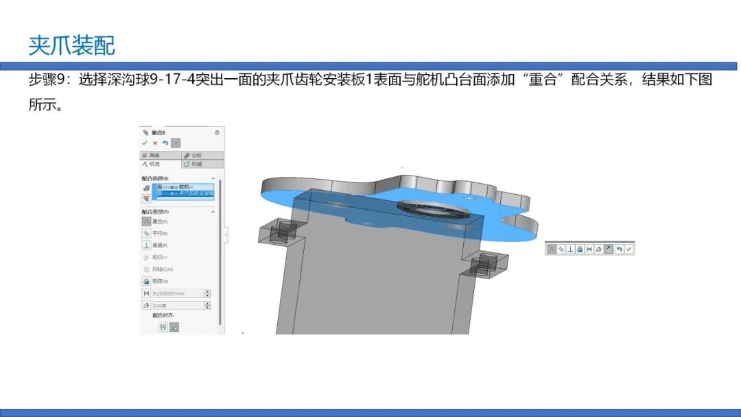Viewport: 741px width, 417px height.
Task: Pick coincident on the floating mate toolbar
Action: coord(551,249)
